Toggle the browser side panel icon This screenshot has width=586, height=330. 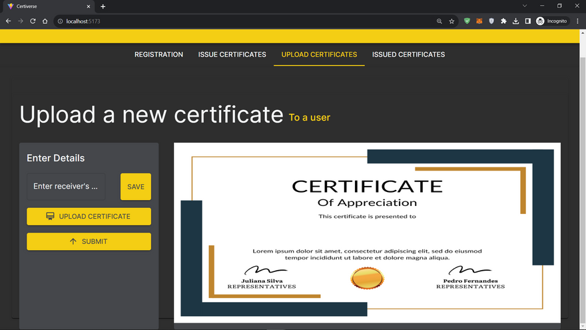(x=527, y=21)
